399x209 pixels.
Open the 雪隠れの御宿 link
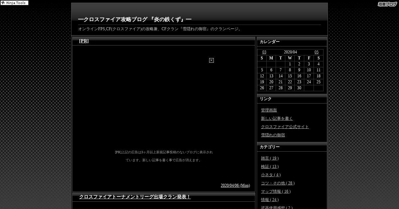coord(273,135)
